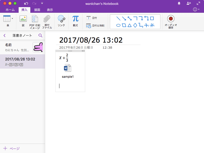Select the 3D axes graph shape
Viewport: 204px width, 153px height.
point(152,25)
